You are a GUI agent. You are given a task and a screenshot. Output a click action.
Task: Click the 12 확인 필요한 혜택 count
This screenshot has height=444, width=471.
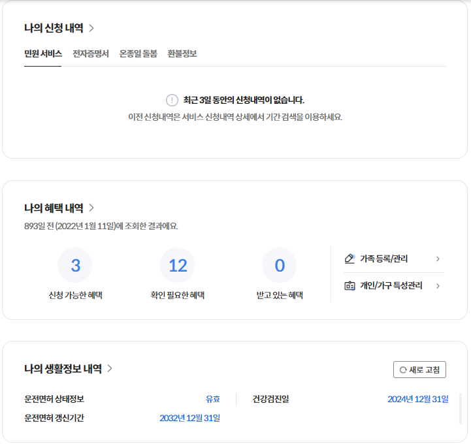pos(178,265)
